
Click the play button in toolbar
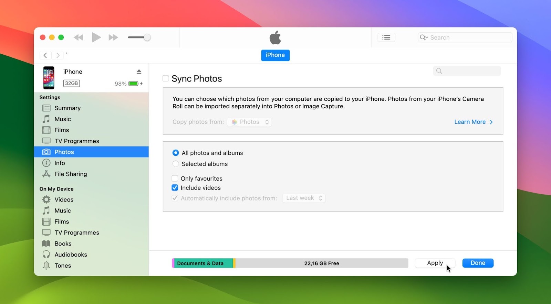click(96, 37)
